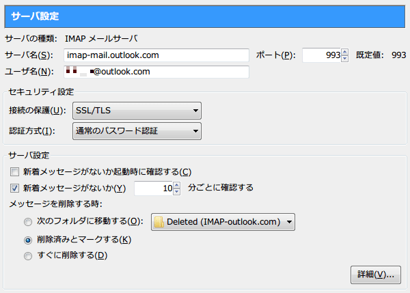The width and height of the screenshot is (410, 293).
Task: Increase check interval minutes with up arrow
Action: [x=178, y=184]
